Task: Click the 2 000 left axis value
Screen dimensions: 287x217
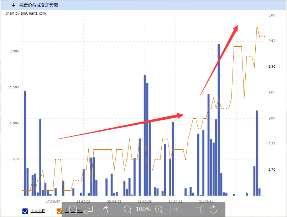Action: coord(14,51)
